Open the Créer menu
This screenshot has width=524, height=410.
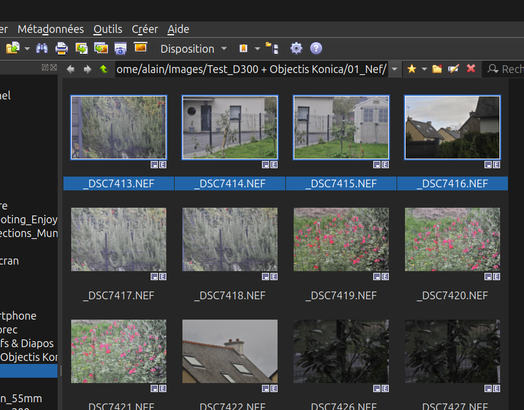pos(145,29)
